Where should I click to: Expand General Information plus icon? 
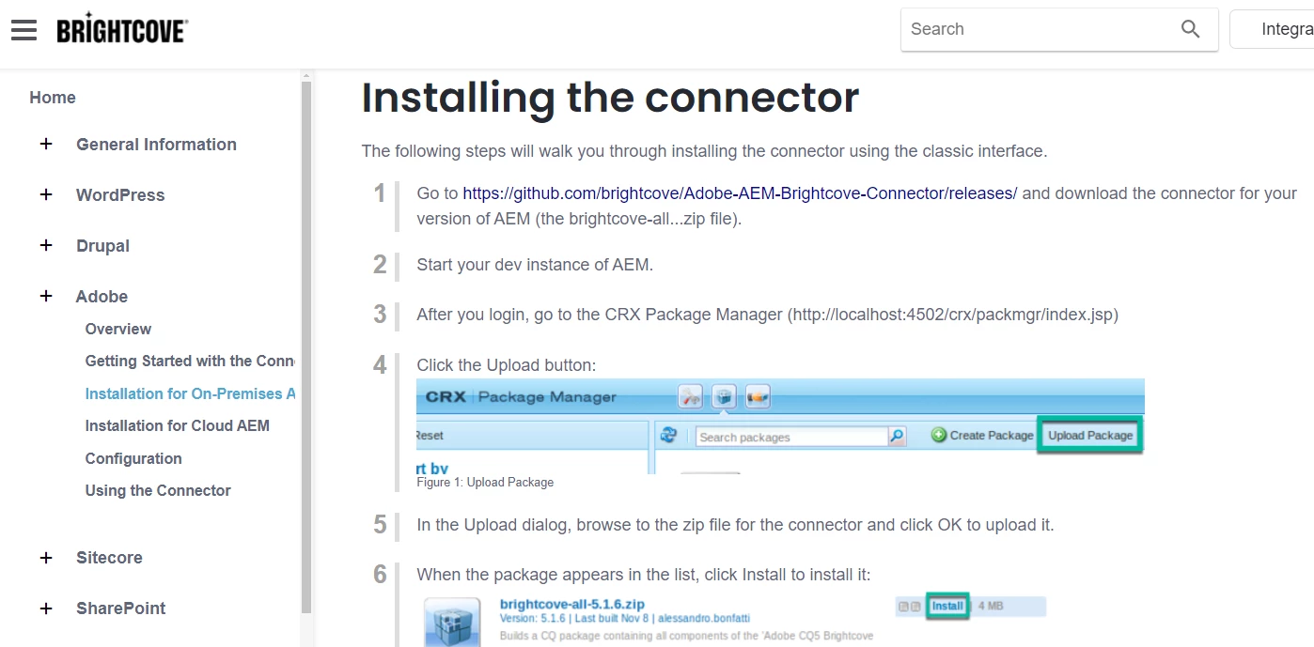tap(46, 145)
